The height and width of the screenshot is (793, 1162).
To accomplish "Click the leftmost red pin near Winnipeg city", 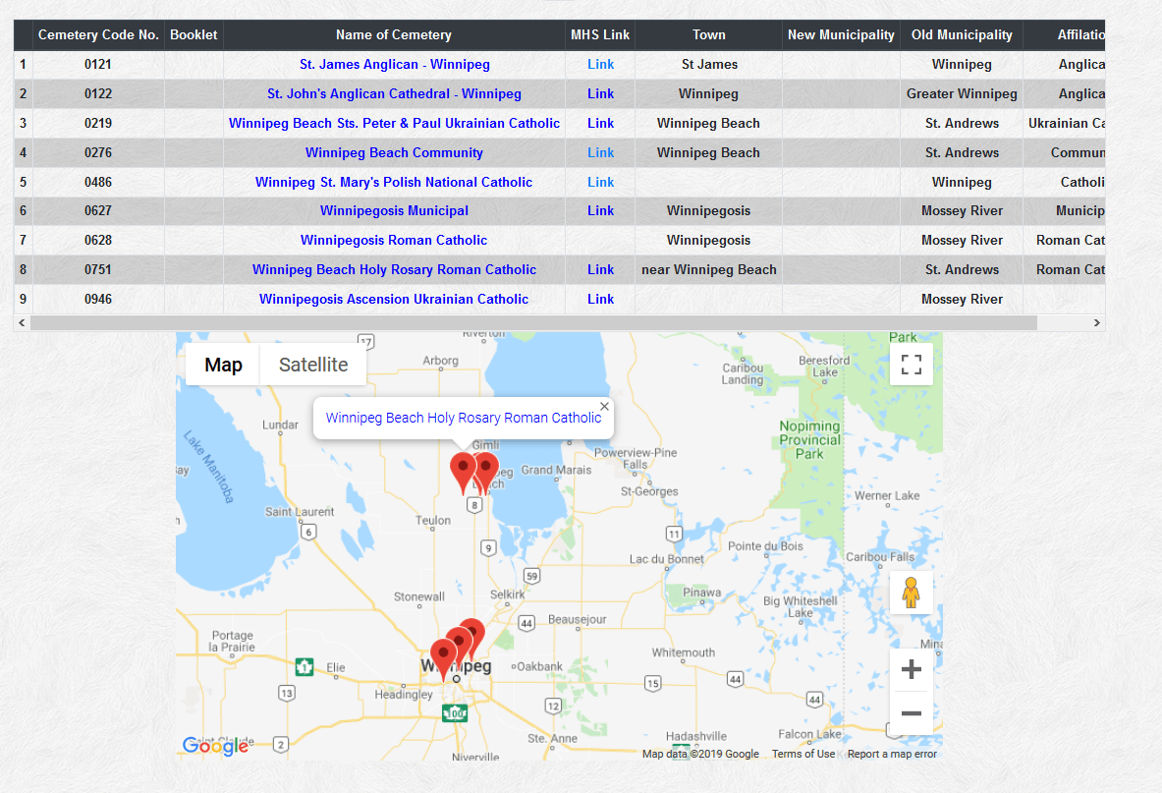I will (x=444, y=655).
